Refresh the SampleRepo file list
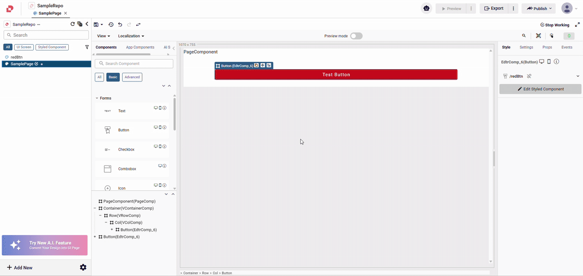The height and width of the screenshot is (276, 583). 72,24
